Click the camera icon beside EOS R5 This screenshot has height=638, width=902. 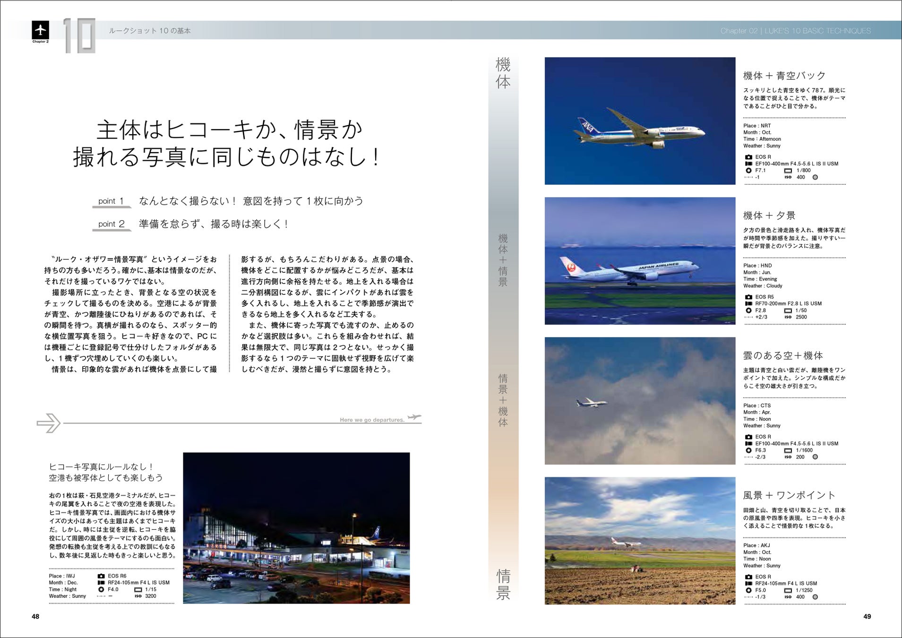click(x=748, y=297)
